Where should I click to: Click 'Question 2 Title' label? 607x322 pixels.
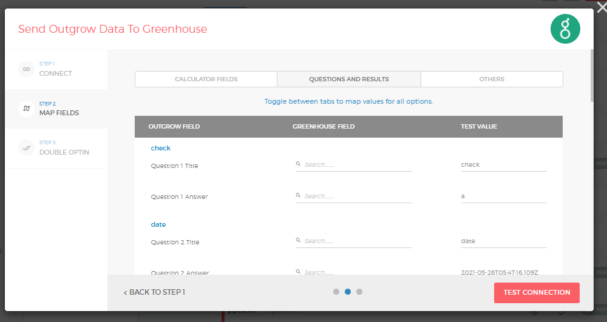click(175, 243)
